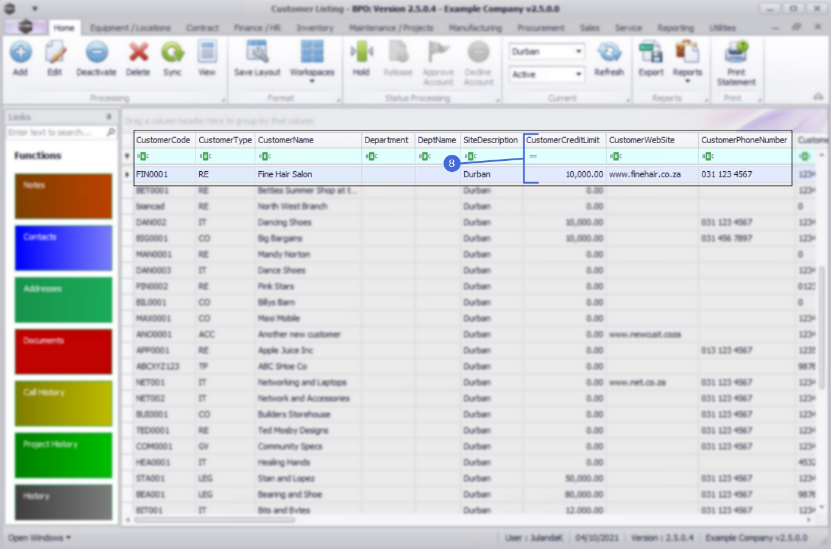Viewport: 831px width, 549px height.
Task: Click the Refresh icon
Action: [609, 52]
